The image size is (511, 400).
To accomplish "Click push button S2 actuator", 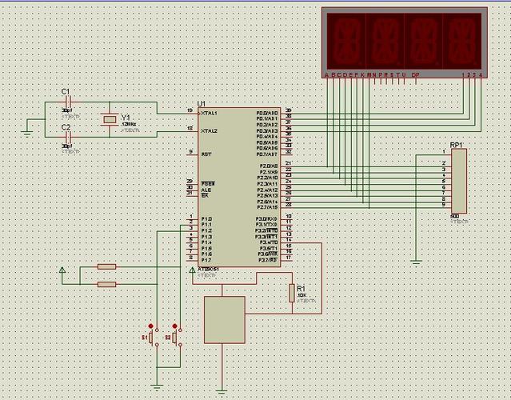I will (174, 338).
